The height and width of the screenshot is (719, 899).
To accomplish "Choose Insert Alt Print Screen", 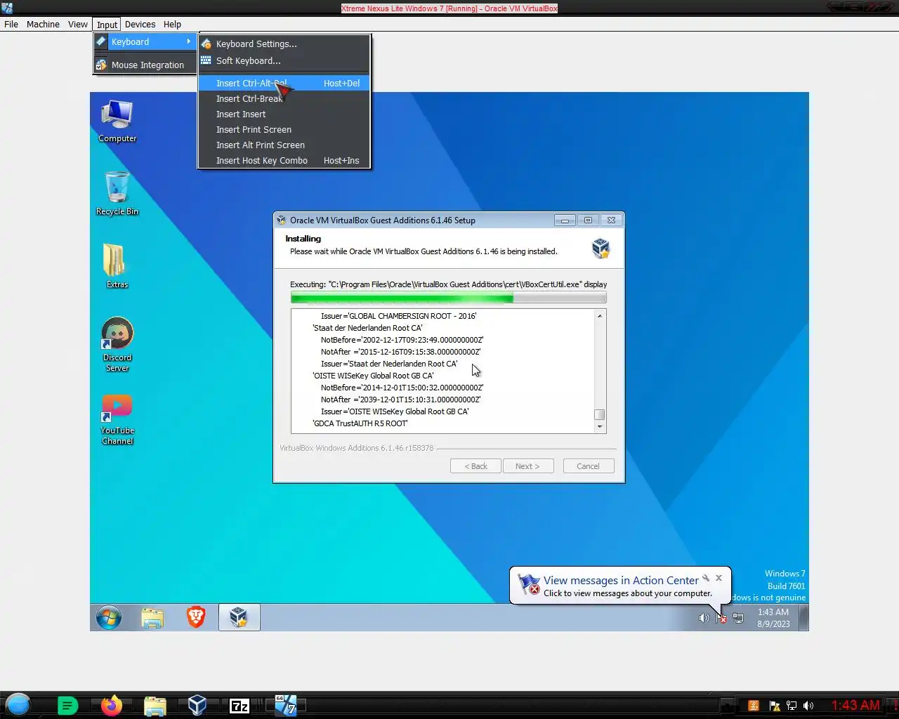I will click(284, 145).
